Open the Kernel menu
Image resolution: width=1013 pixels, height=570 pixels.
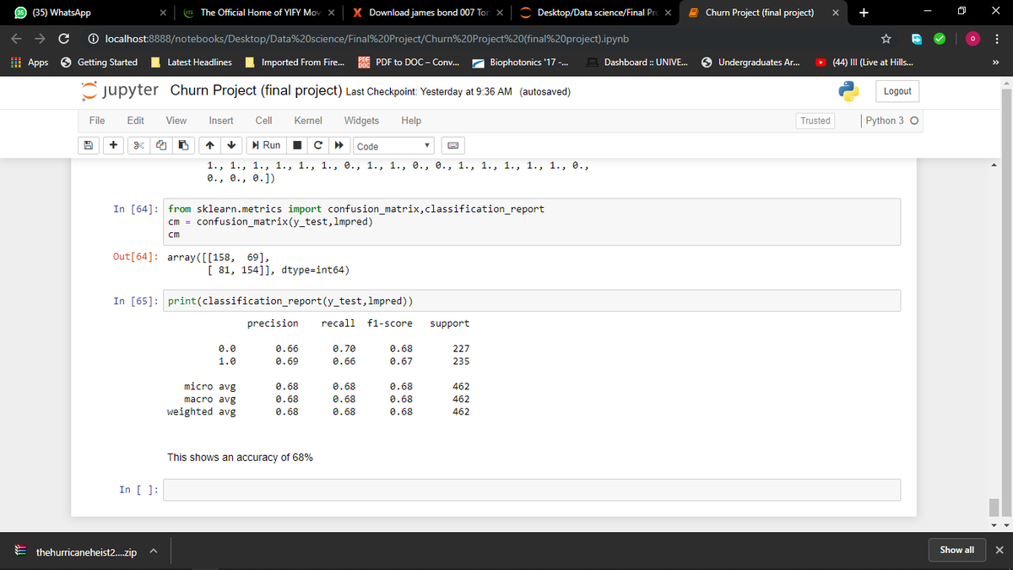click(x=308, y=121)
